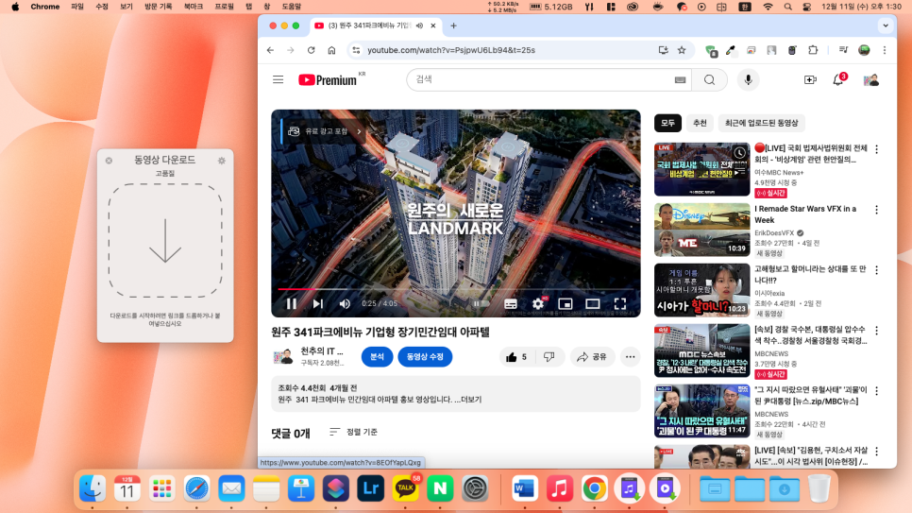Toggle autoplay switch in video player
The width and height of the screenshot is (912, 513).
pyautogui.click(x=481, y=303)
